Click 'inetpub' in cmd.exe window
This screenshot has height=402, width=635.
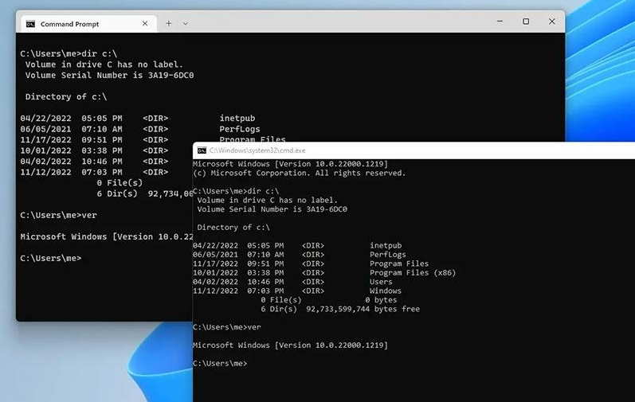pyautogui.click(x=386, y=245)
